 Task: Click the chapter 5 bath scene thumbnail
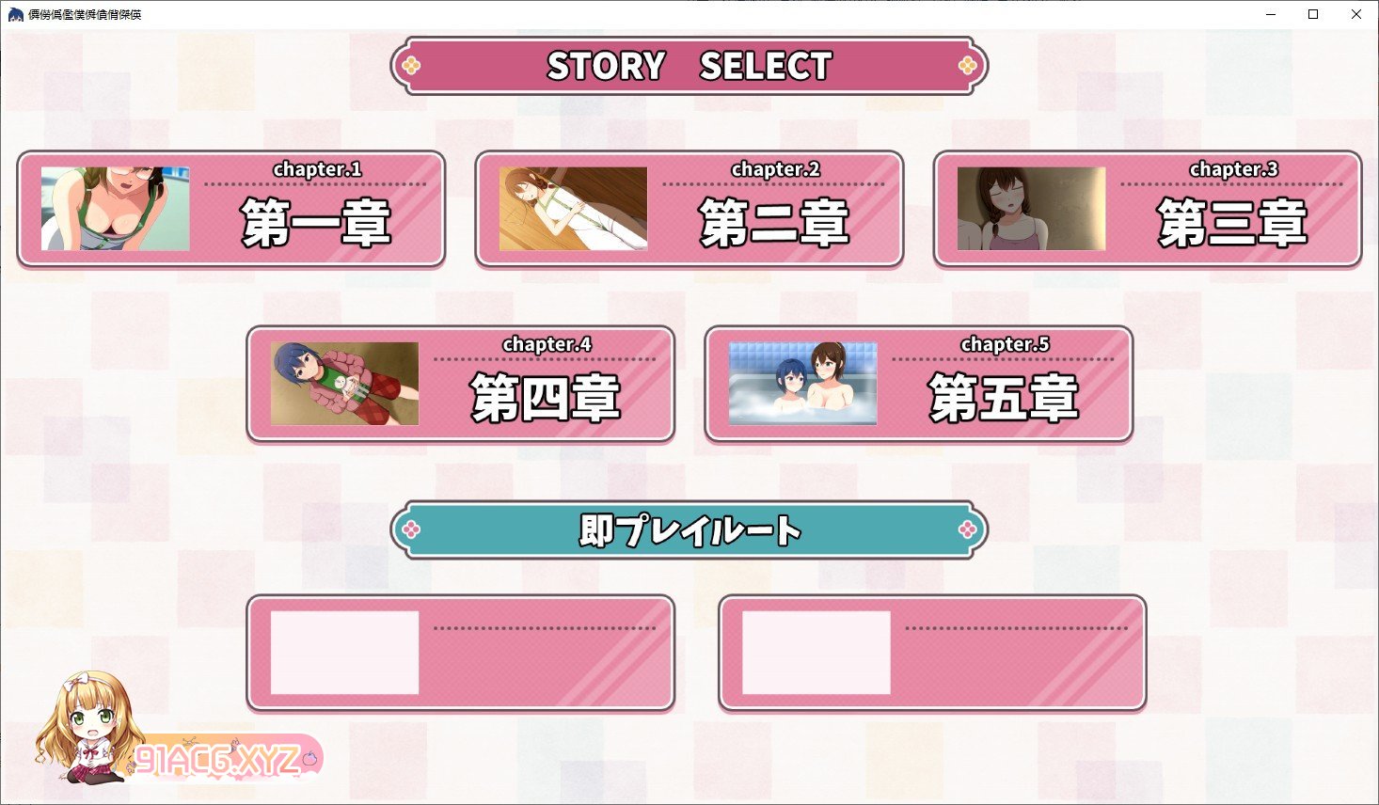coord(802,384)
